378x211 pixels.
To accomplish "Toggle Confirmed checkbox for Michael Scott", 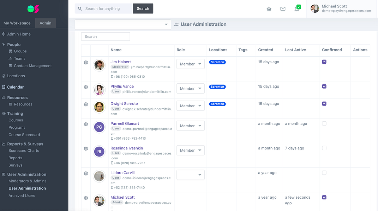I will coord(324,197).
